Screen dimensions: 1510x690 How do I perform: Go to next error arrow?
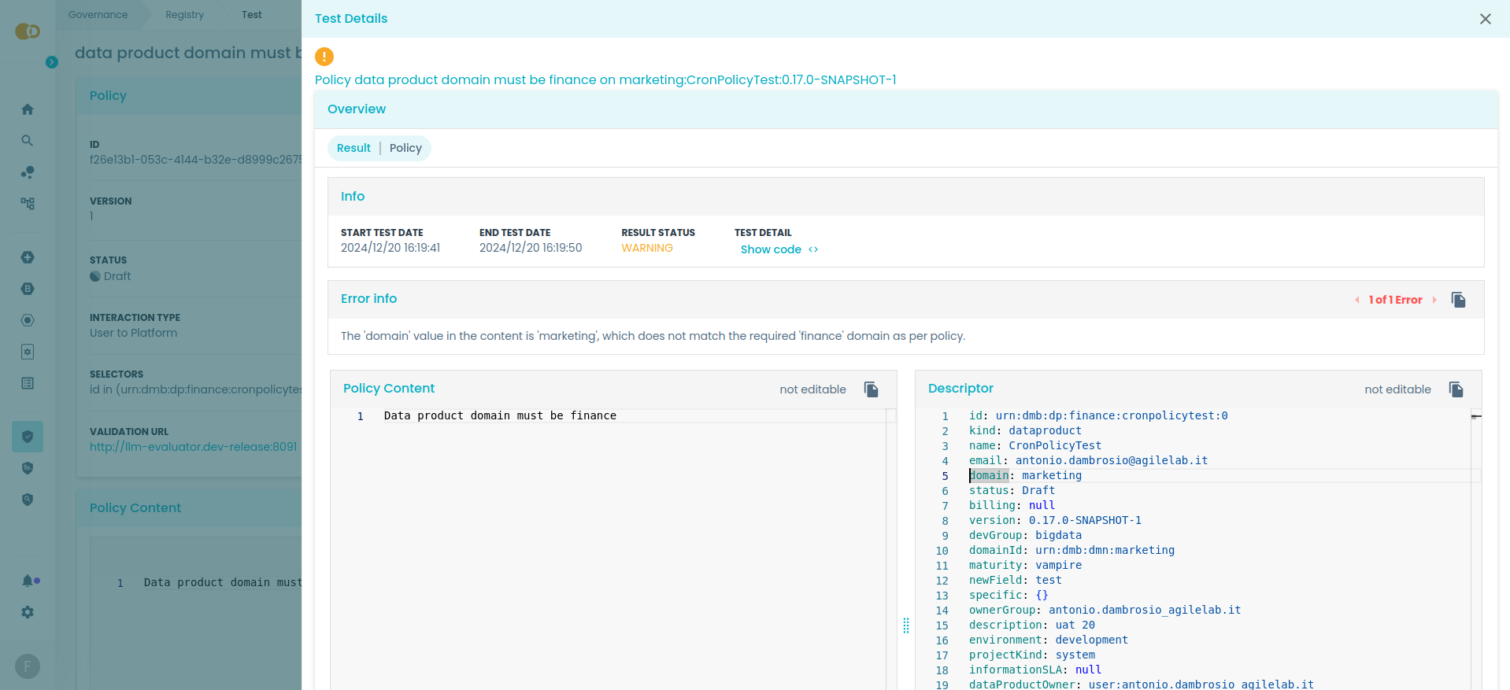pyautogui.click(x=1434, y=300)
